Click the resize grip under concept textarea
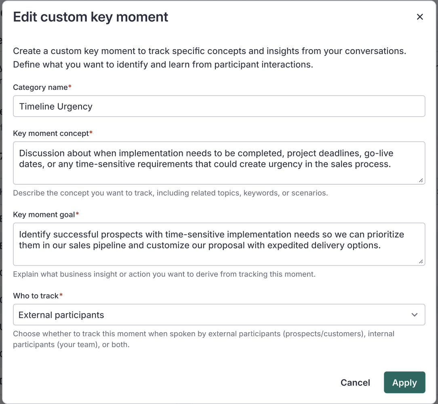 point(421,180)
